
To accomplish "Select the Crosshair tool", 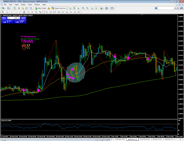I will [x=7, y=12].
